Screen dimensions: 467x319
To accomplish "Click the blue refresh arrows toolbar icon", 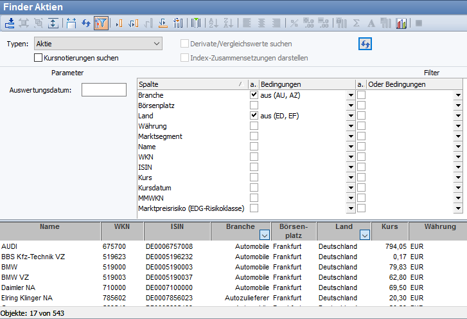I will coord(85,23).
